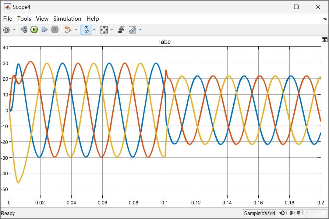Click the Iabc plot title
329x219 pixels.
165,42
